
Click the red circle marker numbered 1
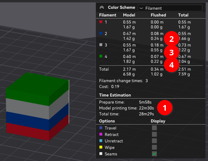(x=165, y=108)
